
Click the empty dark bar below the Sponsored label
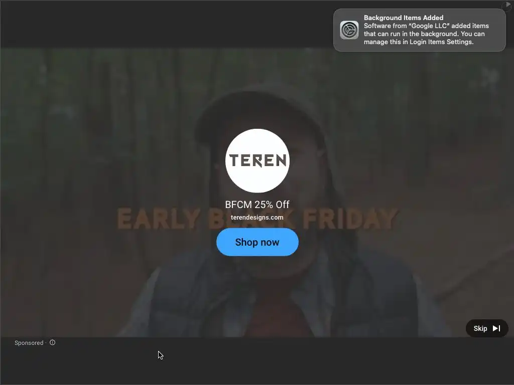pos(257,366)
